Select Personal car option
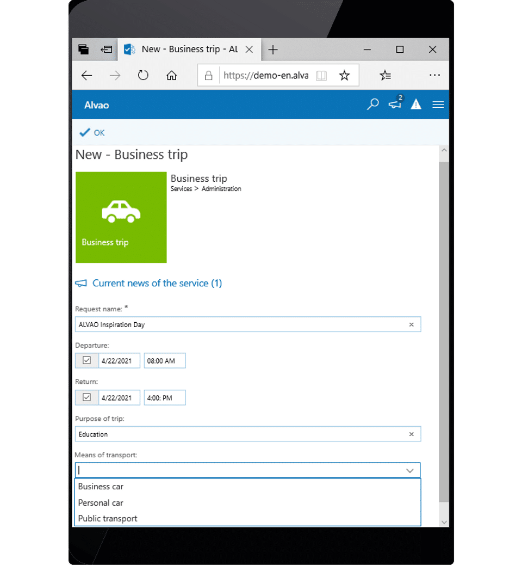522x565 pixels. pos(248,502)
